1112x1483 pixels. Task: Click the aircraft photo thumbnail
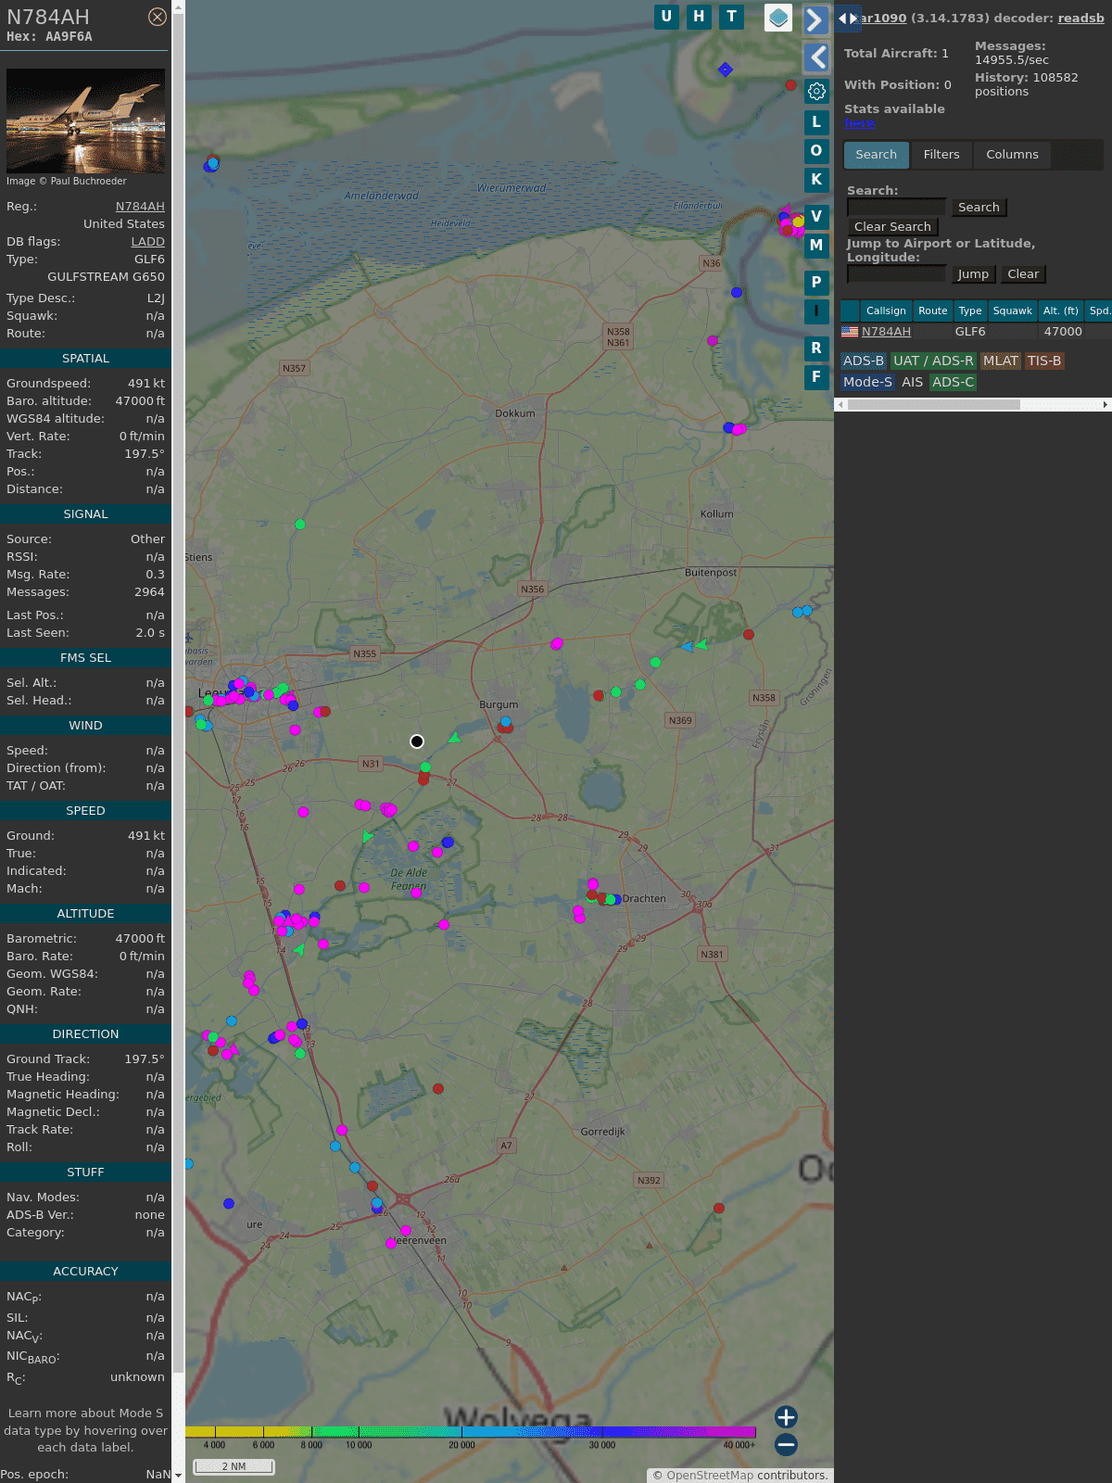(85, 120)
